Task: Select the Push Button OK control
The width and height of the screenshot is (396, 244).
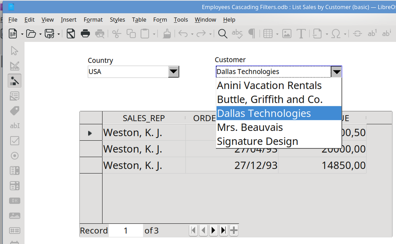Action: 14,200
